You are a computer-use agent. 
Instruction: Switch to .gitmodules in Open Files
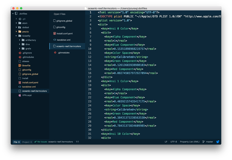point(67,53)
